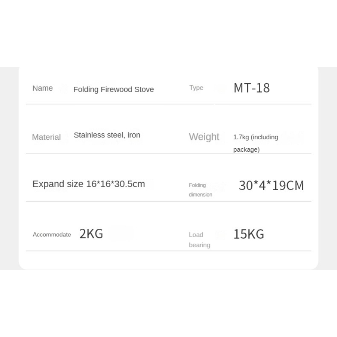Click the Type field label
This screenshot has height=337, width=337.
(x=196, y=88)
